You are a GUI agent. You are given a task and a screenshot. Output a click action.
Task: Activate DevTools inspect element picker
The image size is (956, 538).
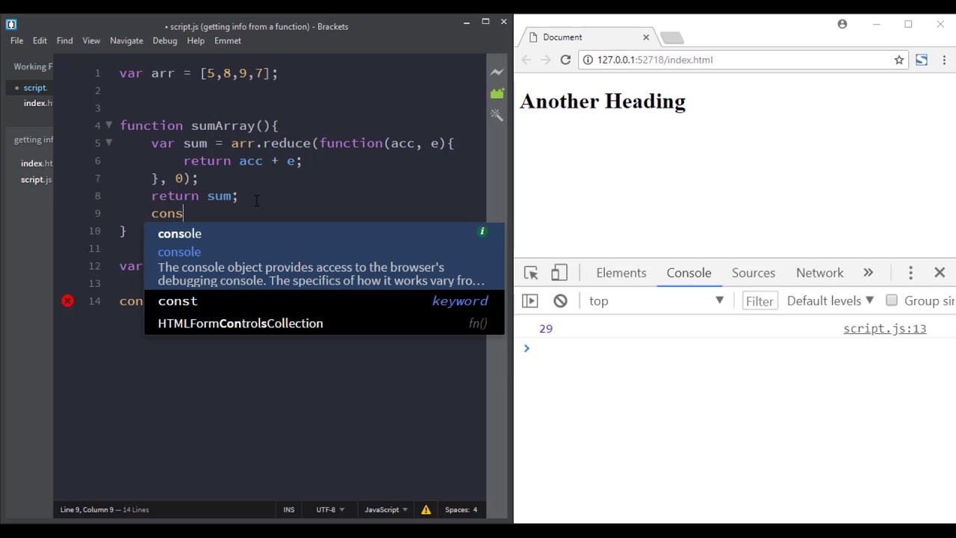click(x=531, y=273)
